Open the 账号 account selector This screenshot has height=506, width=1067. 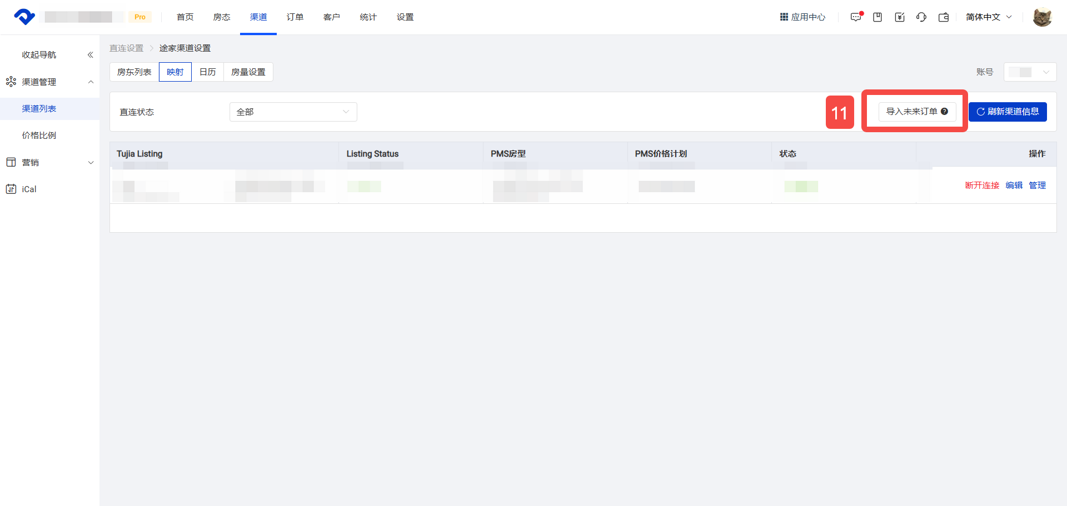point(1030,72)
